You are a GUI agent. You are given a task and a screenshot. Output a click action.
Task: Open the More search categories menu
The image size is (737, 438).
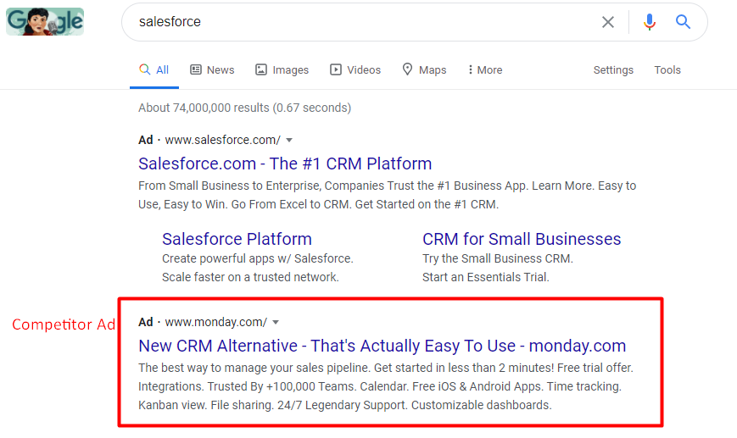(x=485, y=70)
